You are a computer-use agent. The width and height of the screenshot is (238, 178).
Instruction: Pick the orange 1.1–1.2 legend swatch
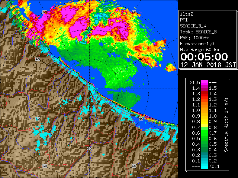pos(205,105)
